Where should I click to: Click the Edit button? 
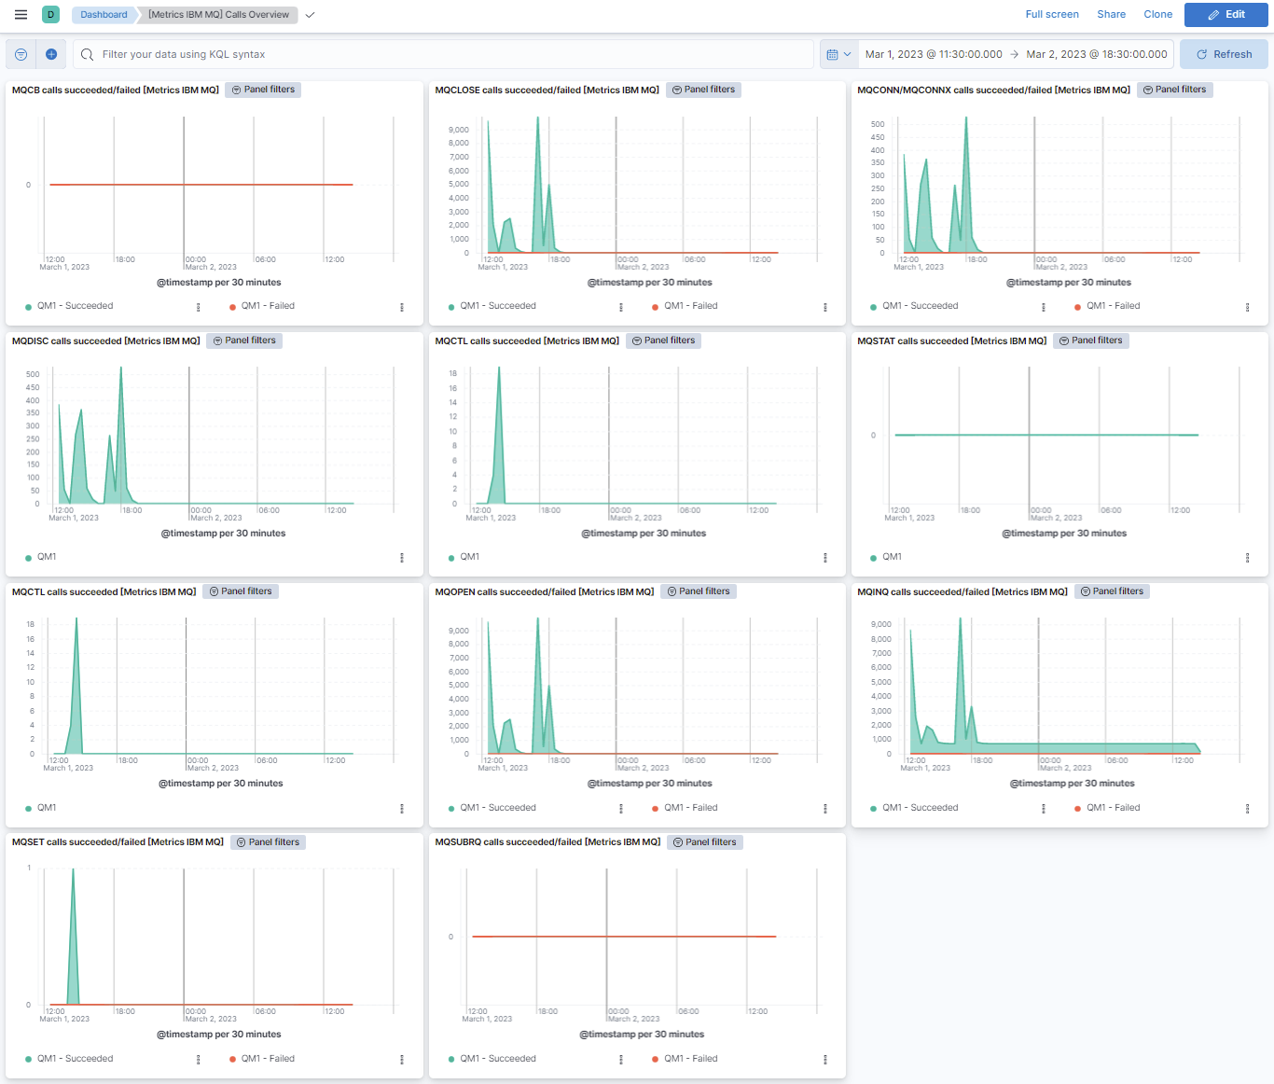tap(1226, 15)
